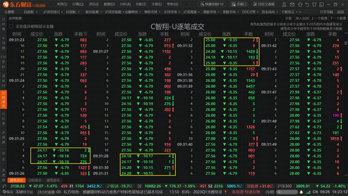The width and height of the screenshot is (348, 196).
Task: Go to the home page icon
Action: point(300,4)
